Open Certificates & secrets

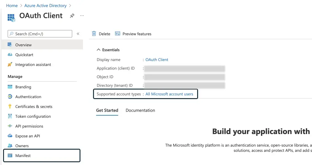(x=34, y=106)
